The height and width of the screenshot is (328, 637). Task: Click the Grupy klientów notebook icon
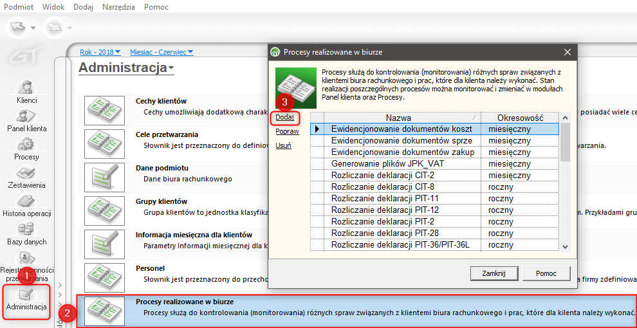tap(104, 211)
